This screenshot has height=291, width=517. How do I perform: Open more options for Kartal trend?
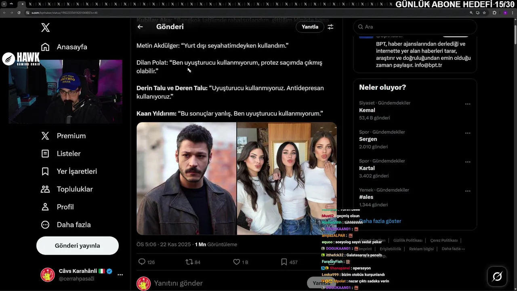coord(468,162)
